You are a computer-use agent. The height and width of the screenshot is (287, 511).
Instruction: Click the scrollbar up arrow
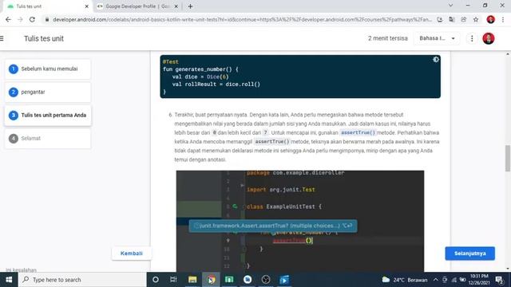pos(508,53)
